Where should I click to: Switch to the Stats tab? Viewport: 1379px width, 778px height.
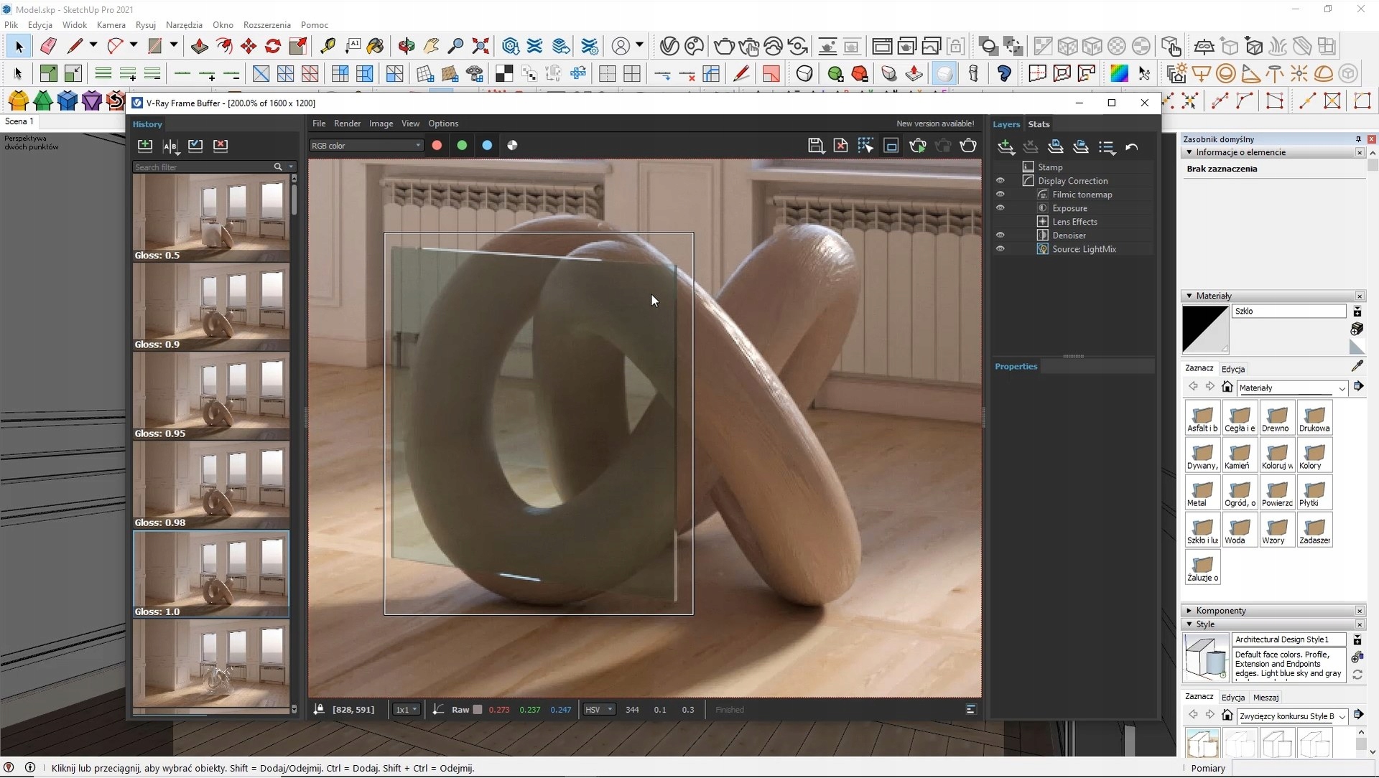[x=1039, y=124]
